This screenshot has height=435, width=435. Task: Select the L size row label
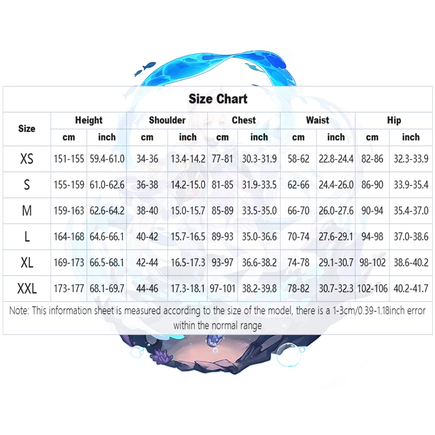pyautogui.click(x=27, y=237)
